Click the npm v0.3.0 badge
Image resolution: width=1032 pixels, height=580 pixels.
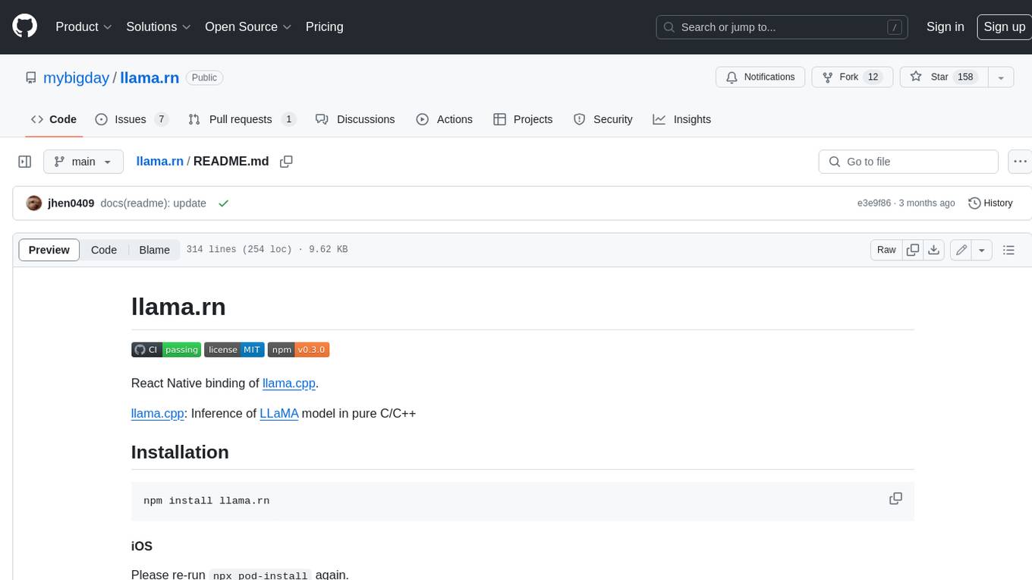pyautogui.click(x=298, y=349)
